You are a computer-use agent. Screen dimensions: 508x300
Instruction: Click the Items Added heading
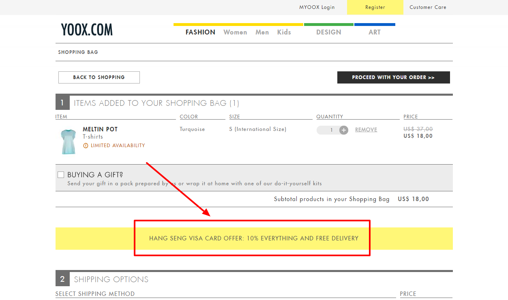pyautogui.click(x=156, y=103)
